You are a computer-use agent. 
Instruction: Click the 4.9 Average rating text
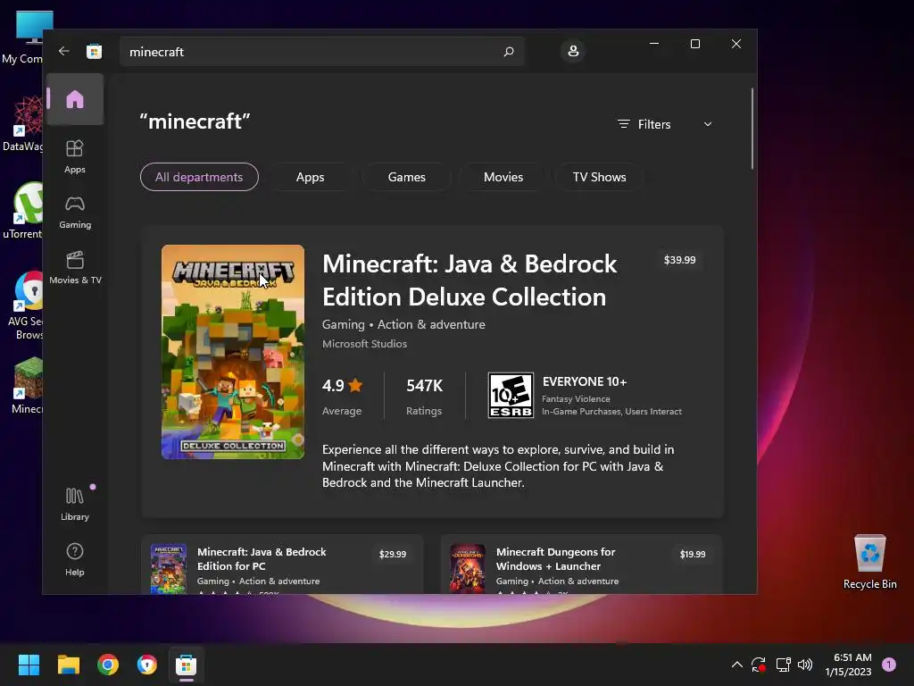[342, 397]
